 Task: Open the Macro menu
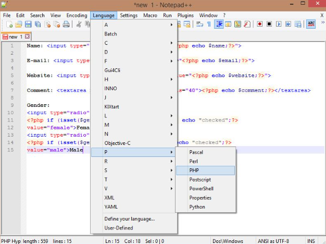pos(150,16)
